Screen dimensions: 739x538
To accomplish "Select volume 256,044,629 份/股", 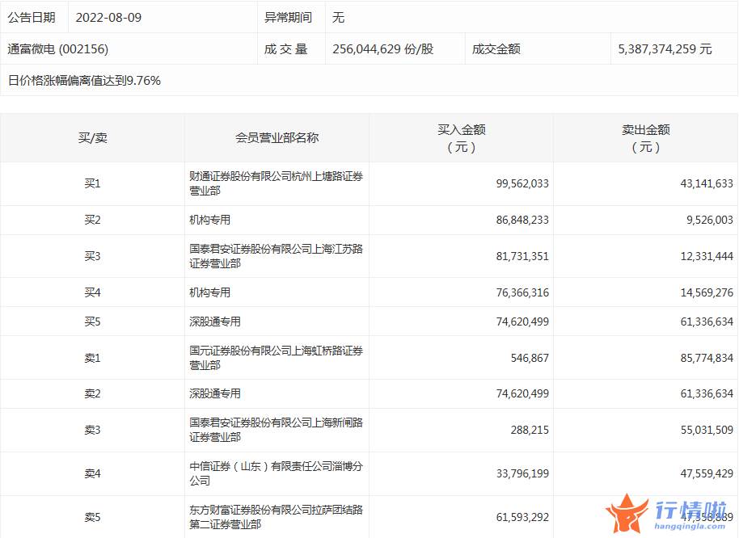I will (x=382, y=49).
